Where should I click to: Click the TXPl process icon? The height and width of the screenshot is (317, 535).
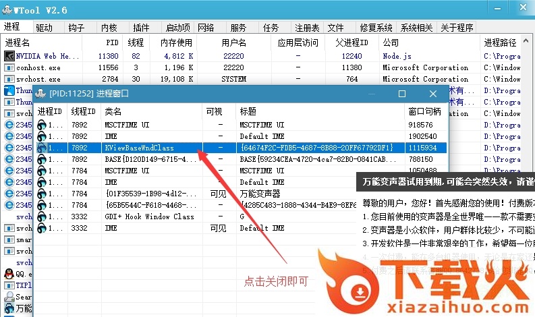tap(9, 285)
